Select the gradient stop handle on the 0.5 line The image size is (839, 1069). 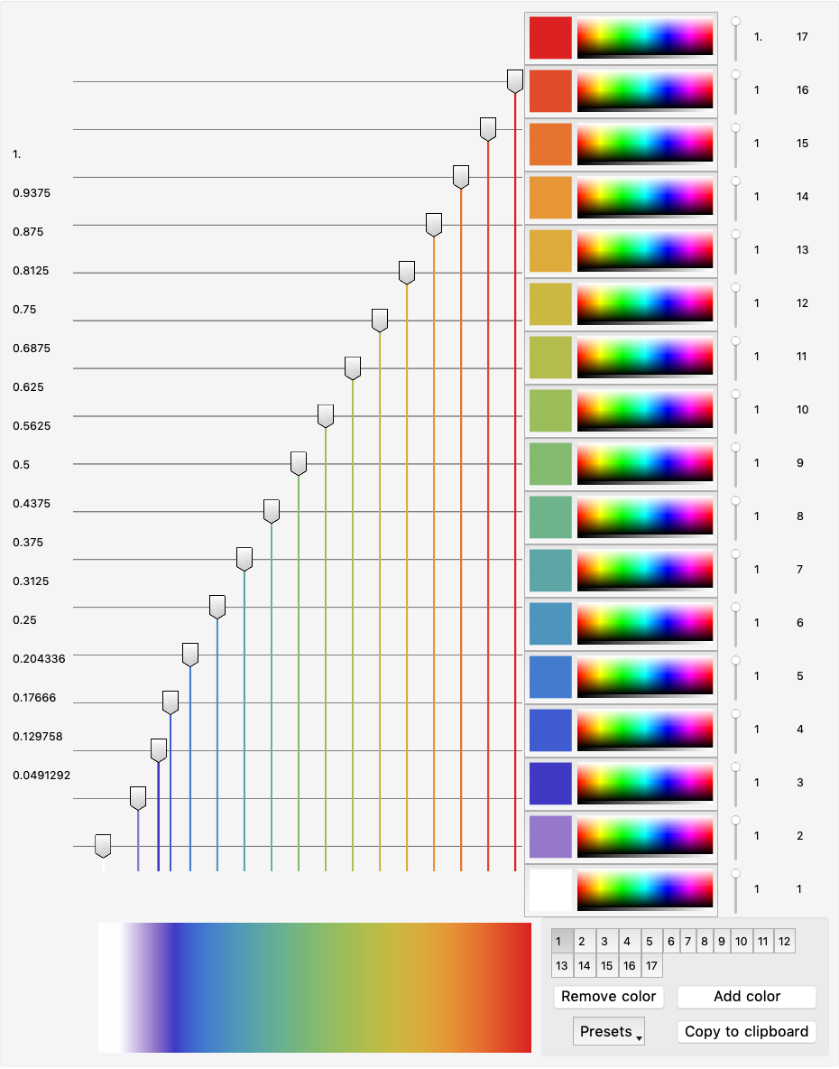point(299,463)
